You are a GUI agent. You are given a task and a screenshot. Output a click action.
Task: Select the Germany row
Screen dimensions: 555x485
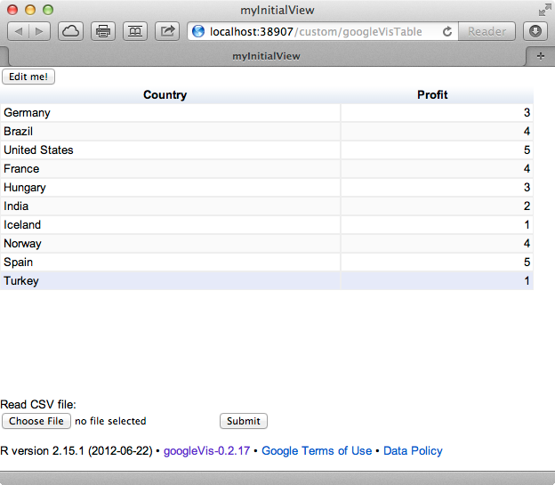(267, 113)
